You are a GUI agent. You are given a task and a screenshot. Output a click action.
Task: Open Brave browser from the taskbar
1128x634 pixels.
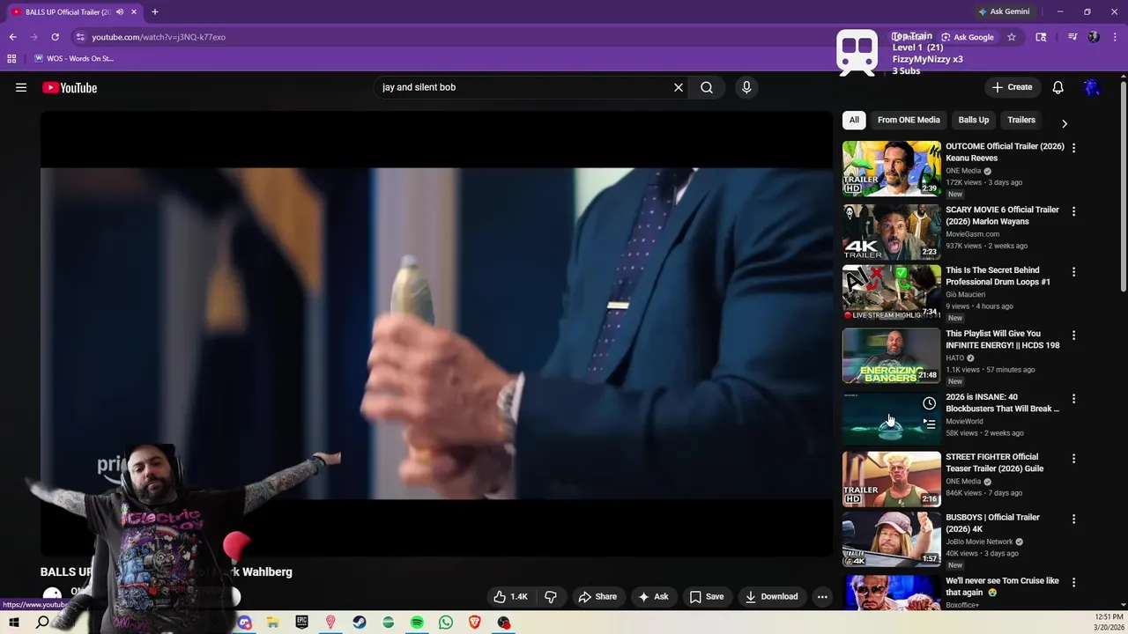[x=475, y=623]
